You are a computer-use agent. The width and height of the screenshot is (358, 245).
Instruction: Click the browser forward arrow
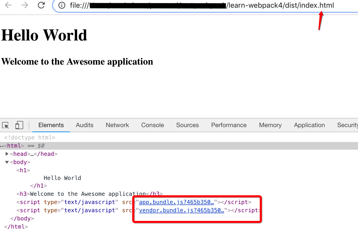click(25, 5)
